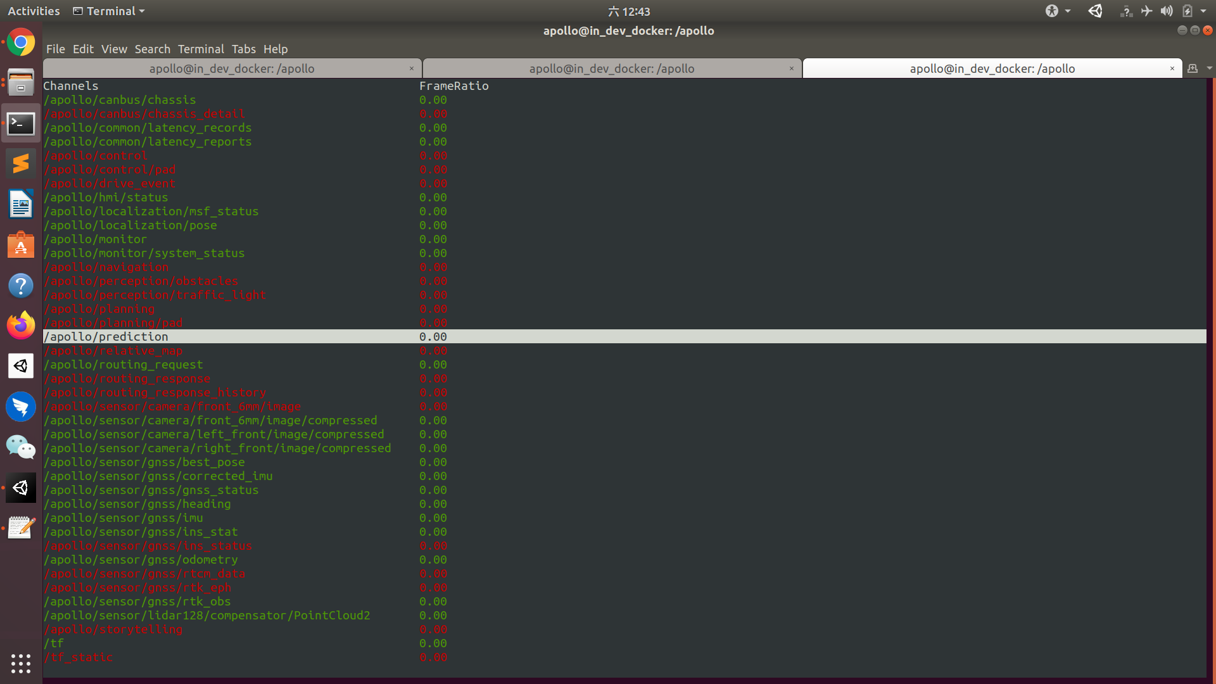Click the Channels column header
The image size is (1216, 684).
click(x=71, y=85)
